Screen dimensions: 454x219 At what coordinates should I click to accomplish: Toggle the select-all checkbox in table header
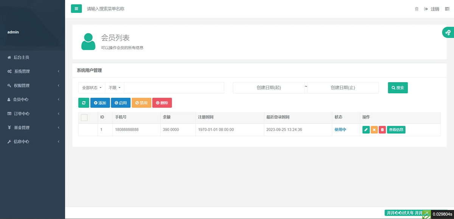[84, 117]
